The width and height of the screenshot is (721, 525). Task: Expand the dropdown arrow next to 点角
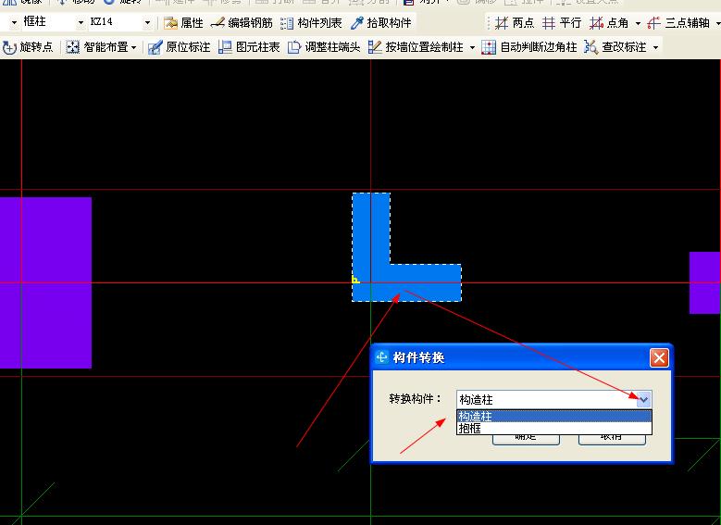point(638,23)
